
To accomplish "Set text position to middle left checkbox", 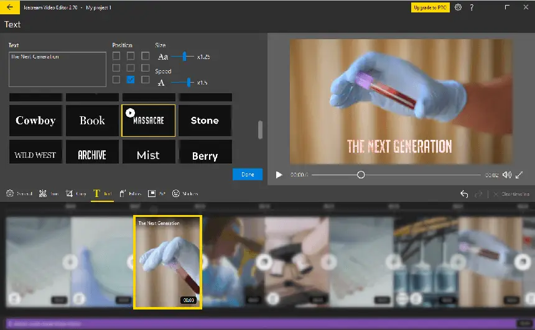I will (x=116, y=68).
